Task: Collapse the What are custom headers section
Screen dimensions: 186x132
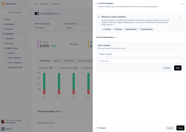Action: pyautogui.click(x=180, y=17)
